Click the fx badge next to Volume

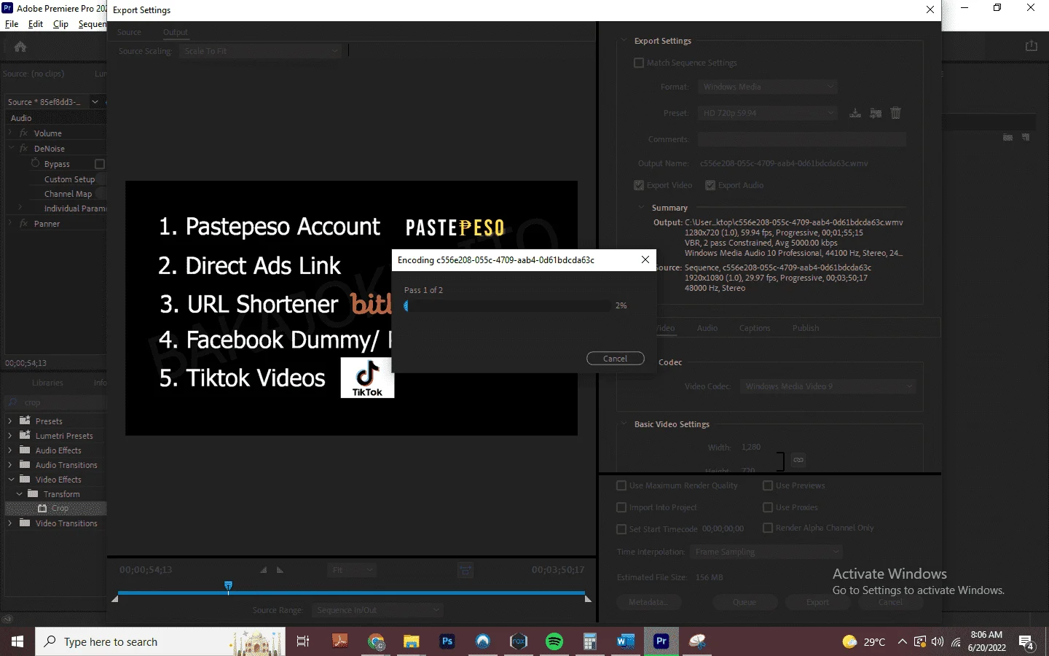pos(23,133)
